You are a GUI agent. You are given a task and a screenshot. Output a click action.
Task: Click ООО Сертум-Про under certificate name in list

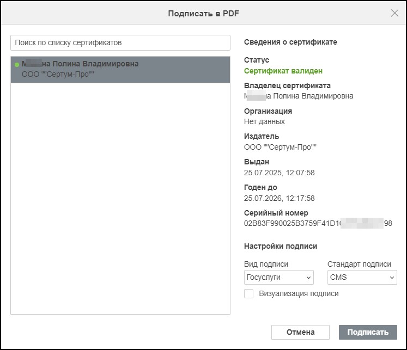58,74
